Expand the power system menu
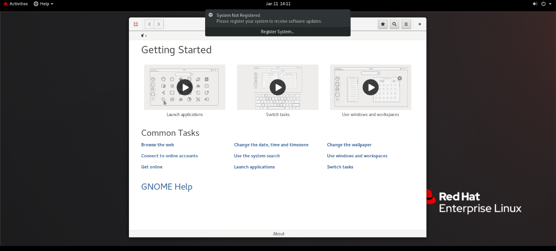556x251 pixels. tap(546, 4)
